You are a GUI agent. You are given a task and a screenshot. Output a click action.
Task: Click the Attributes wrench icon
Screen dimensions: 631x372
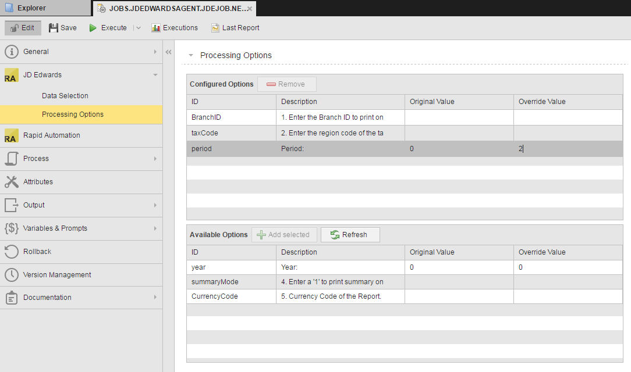[x=12, y=182]
